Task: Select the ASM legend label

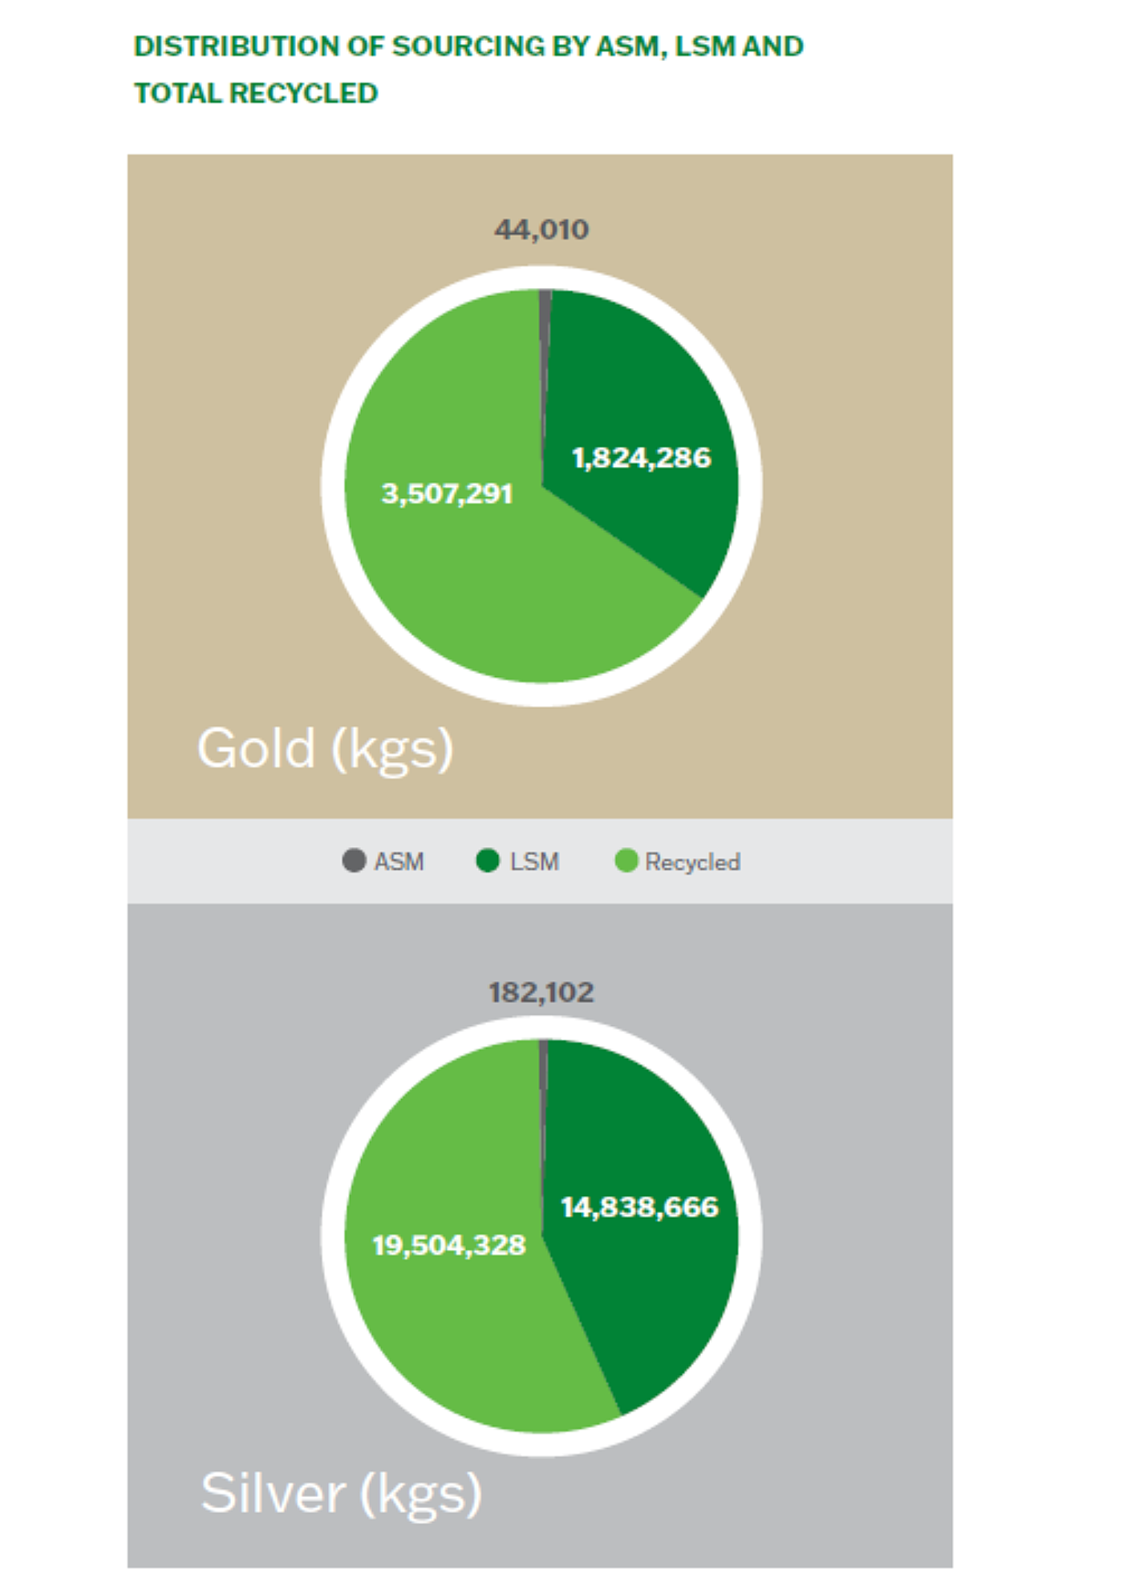Action: [x=399, y=862]
